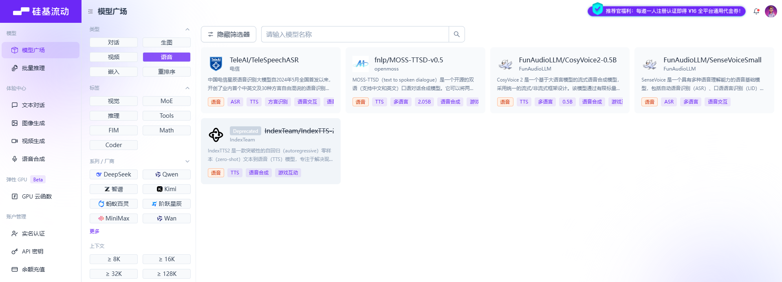Filter by 智谱 vendor
The image size is (782, 282).
pos(114,189)
